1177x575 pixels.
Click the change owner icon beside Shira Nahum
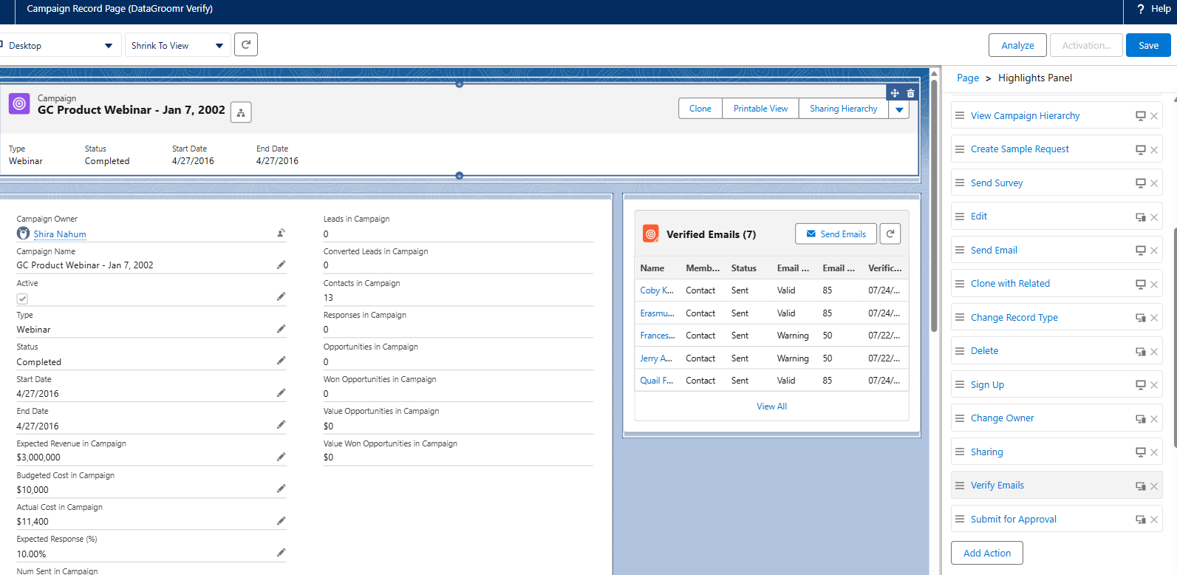(282, 233)
